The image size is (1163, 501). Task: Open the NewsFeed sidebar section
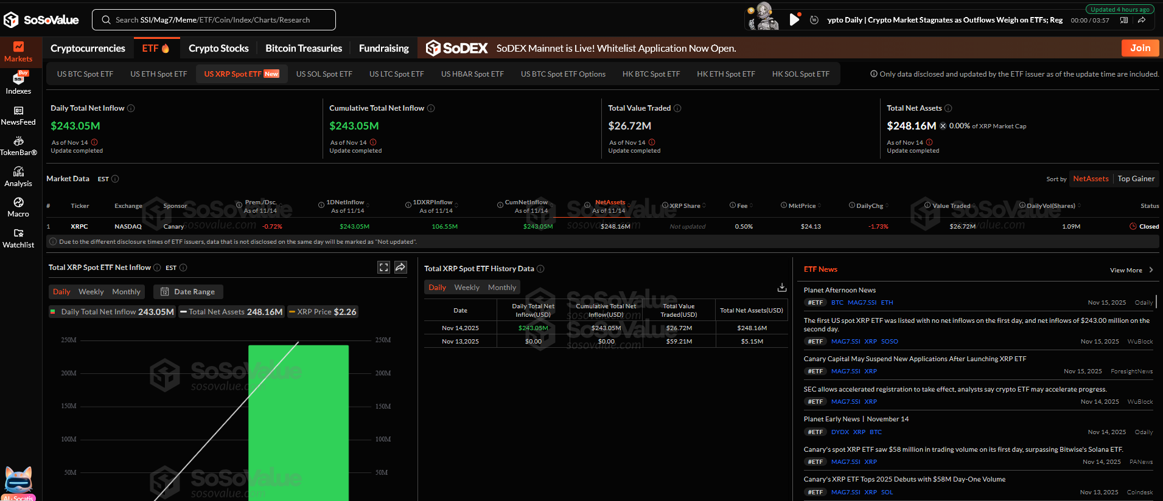tap(18, 116)
